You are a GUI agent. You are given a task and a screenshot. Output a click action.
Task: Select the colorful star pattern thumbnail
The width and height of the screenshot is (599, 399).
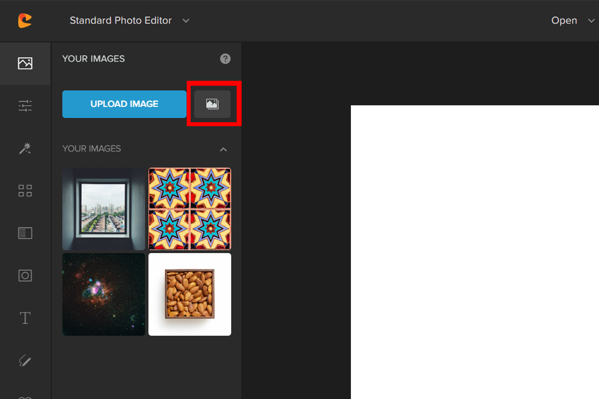coord(190,208)
